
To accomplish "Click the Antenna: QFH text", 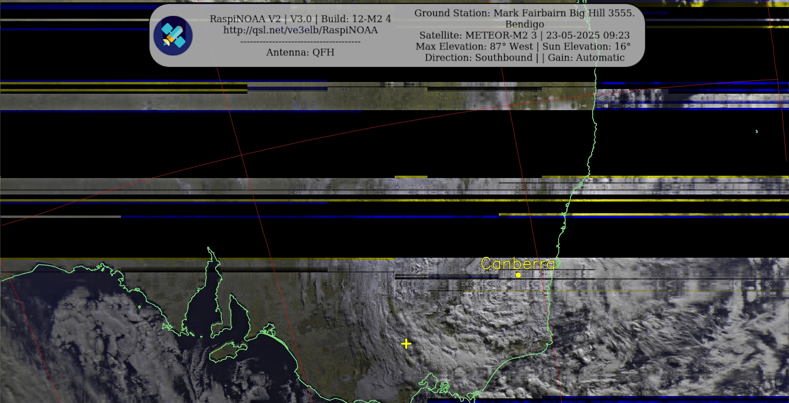I will [300, 52].
